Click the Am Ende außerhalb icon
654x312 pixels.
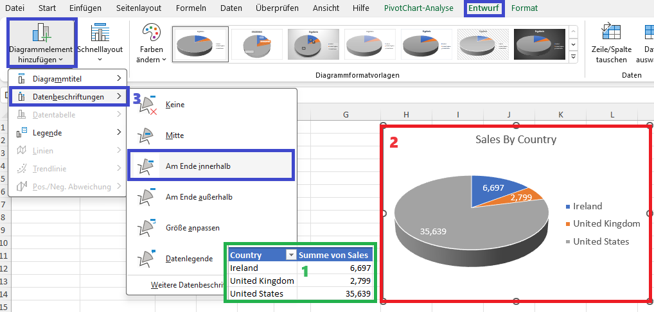coord(147,197)
